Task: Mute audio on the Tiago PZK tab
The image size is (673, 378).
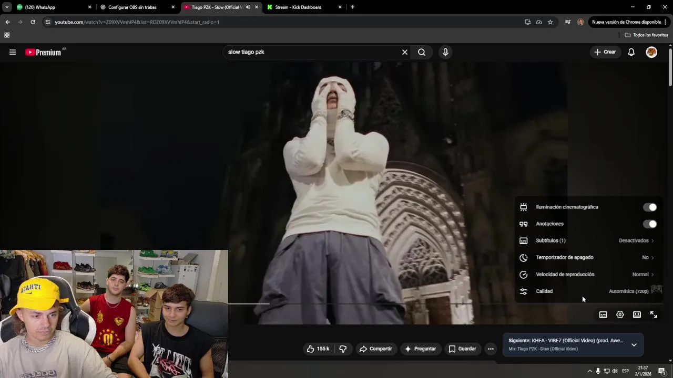Action: (248, 7)
